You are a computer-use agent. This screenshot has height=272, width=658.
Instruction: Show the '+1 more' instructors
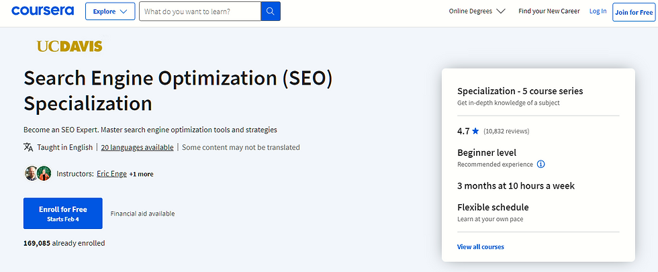[x=141, y=174]
